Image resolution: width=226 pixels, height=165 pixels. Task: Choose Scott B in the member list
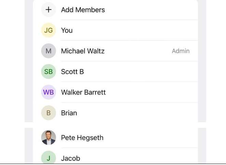[x=72, y=72]
